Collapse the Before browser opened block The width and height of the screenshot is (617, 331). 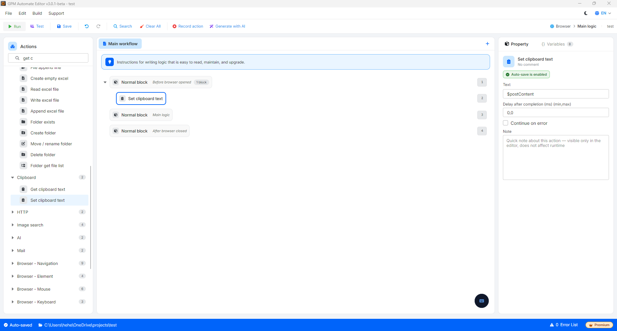(x=105, y=82)
